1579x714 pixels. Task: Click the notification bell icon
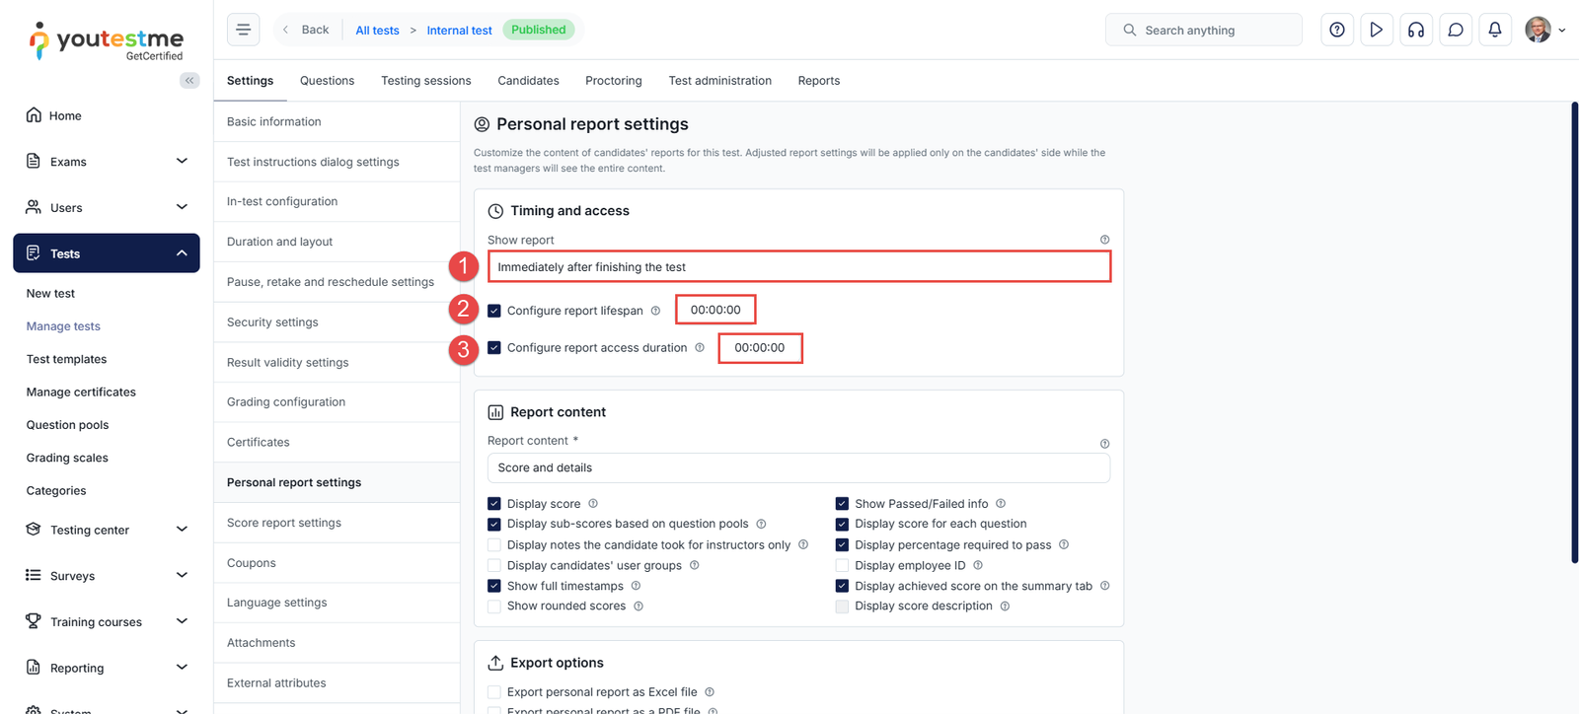1494,30
